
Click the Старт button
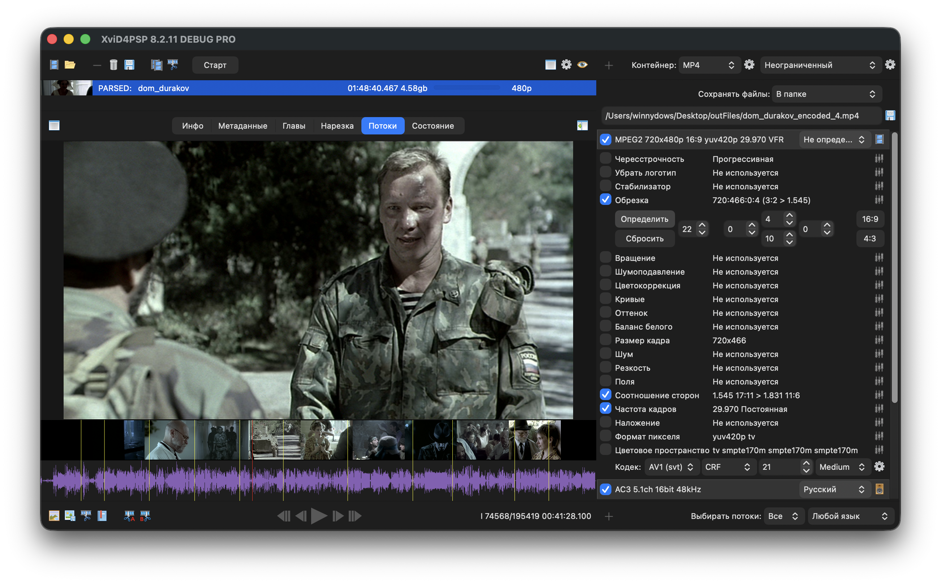click(x=215, y=65)
